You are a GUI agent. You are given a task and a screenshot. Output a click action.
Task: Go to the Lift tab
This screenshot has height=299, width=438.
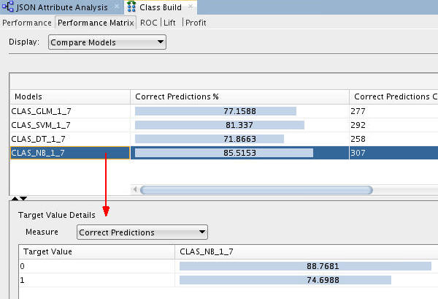(169, 23)
